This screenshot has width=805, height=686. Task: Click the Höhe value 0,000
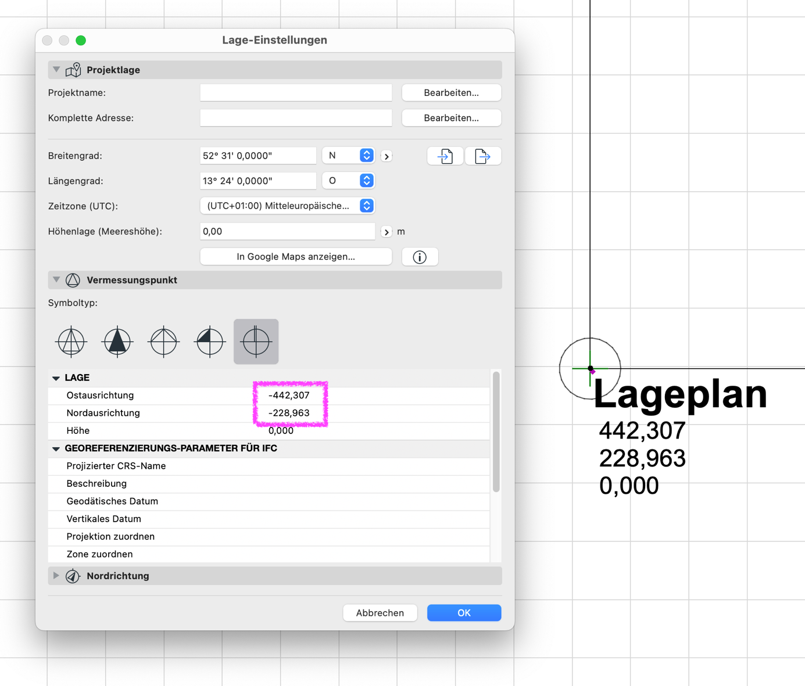[281, 431]
